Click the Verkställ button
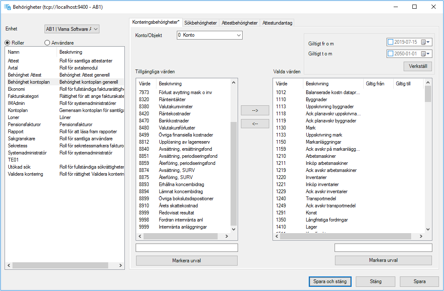 [x=417, y=66]
